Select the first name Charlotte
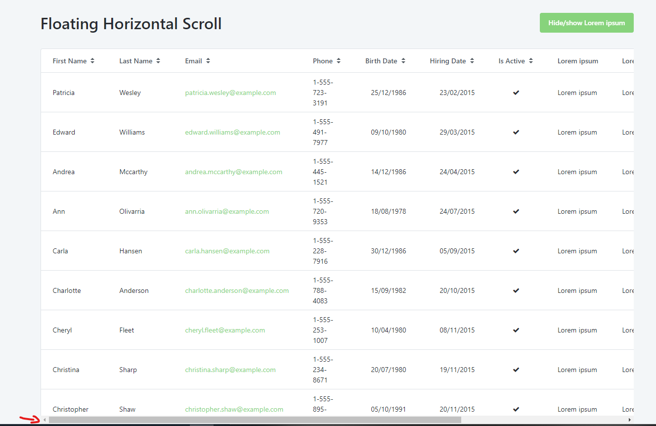The image size is (656, 426). [67, 290]
